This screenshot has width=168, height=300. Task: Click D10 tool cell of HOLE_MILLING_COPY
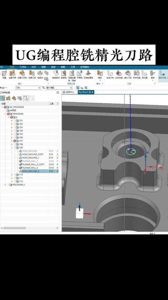point(51,154)
